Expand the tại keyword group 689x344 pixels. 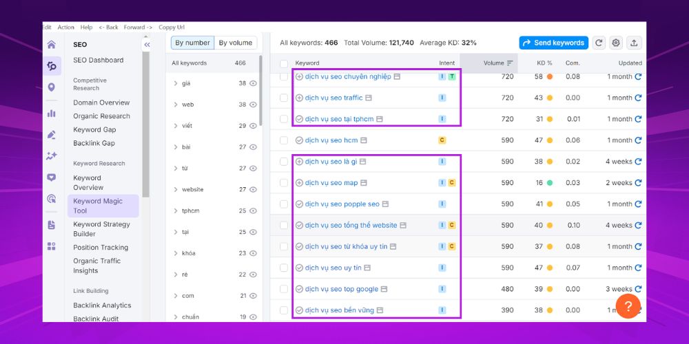(176, 232)
